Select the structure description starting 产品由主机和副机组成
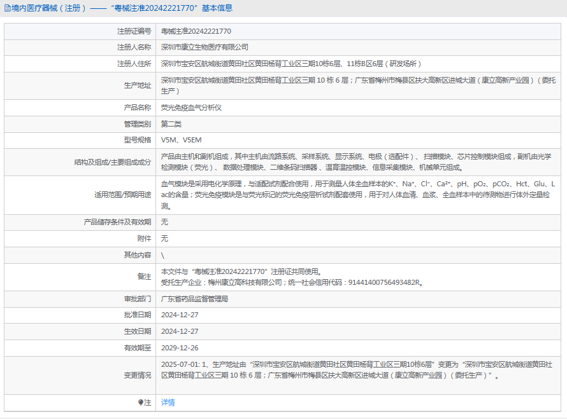Image resolution: width=567 pixels, height=419 pixels. point(356,162)
